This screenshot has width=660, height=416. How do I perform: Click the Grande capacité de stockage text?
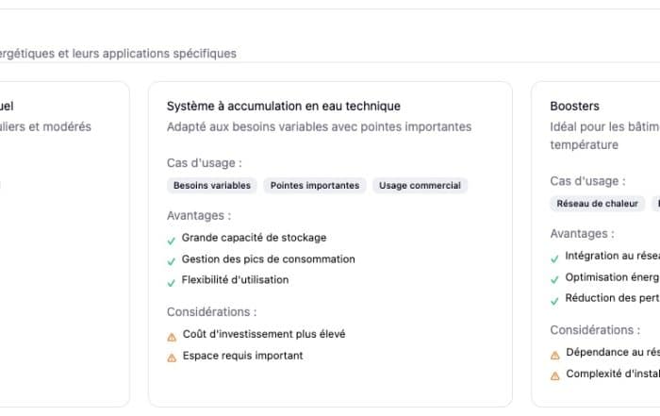pyautogui.click(x=254, y=239)
